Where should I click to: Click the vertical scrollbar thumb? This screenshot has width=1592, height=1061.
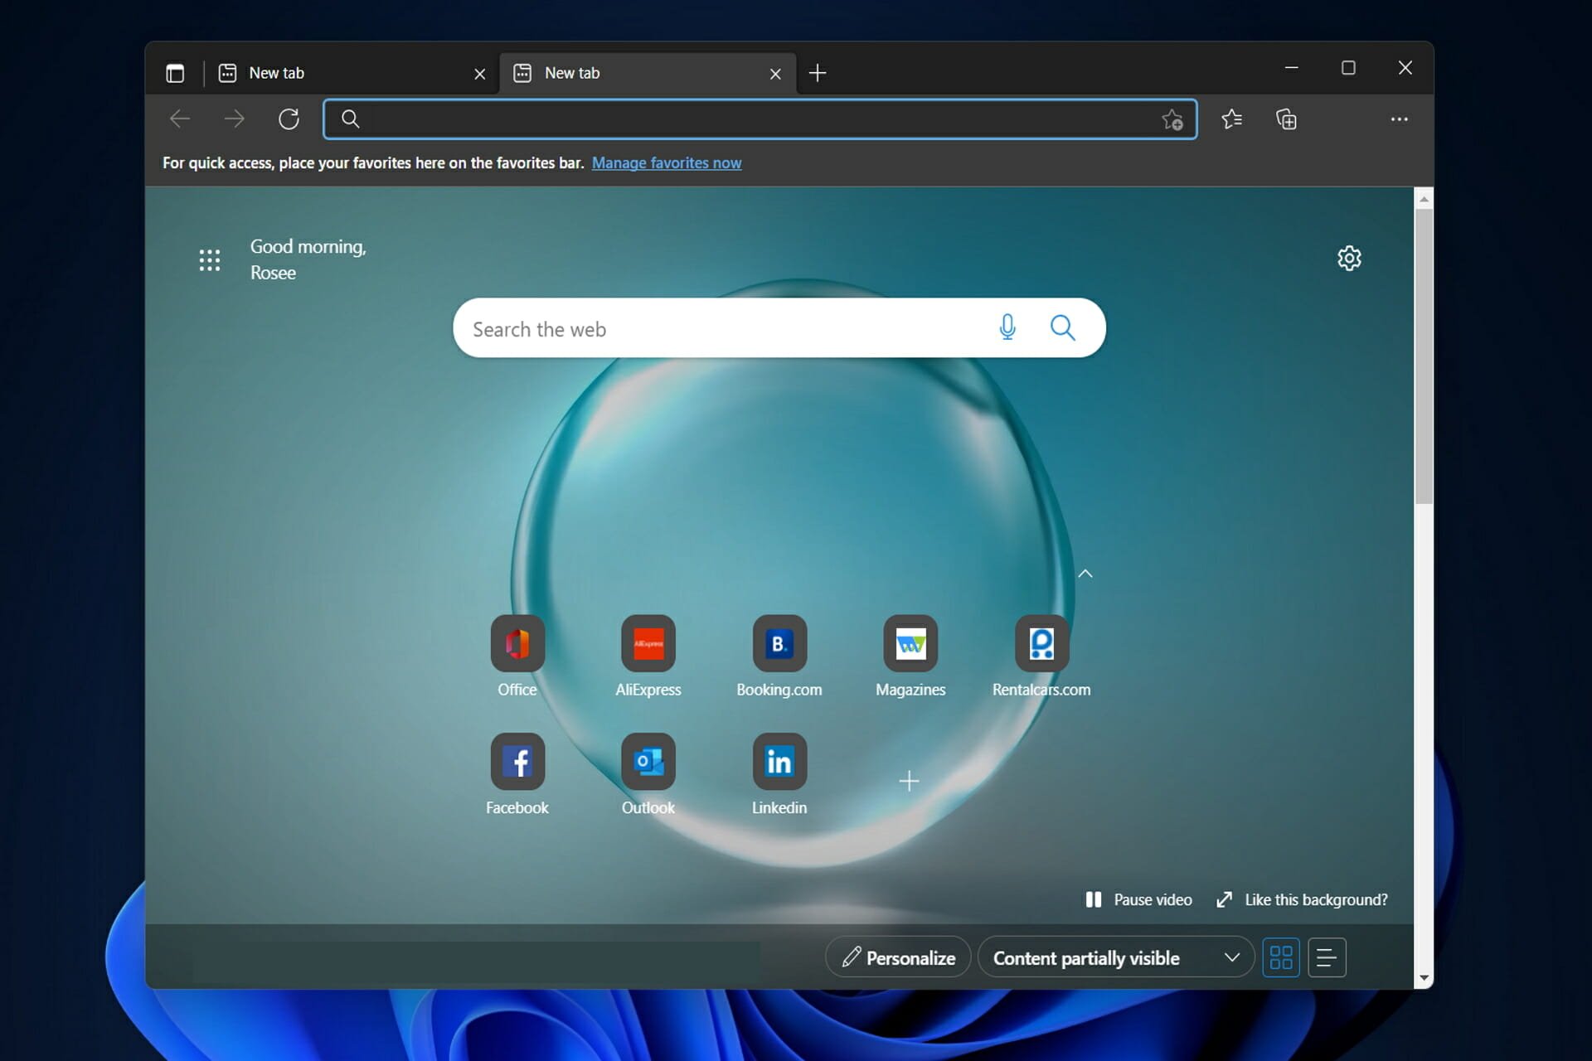click(1424, 356)
